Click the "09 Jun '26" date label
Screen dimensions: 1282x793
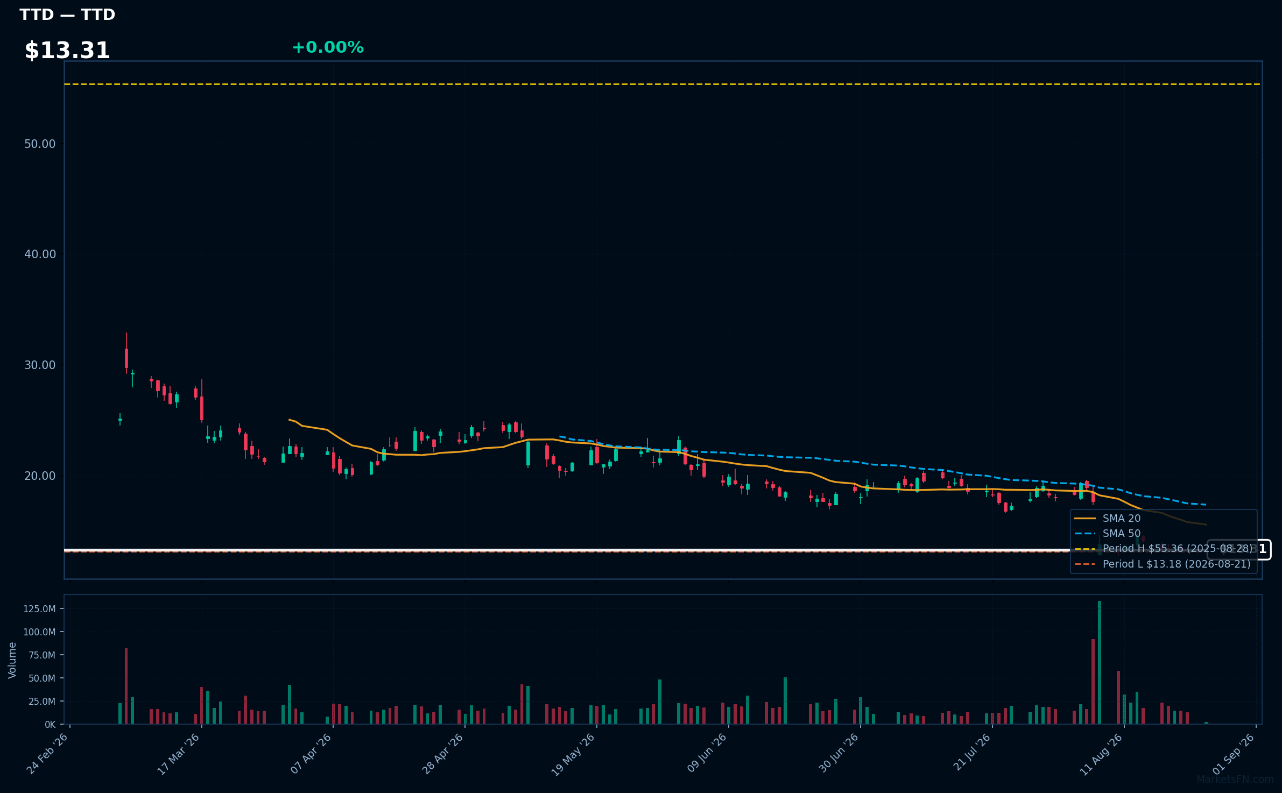click(x=707, y=753)
